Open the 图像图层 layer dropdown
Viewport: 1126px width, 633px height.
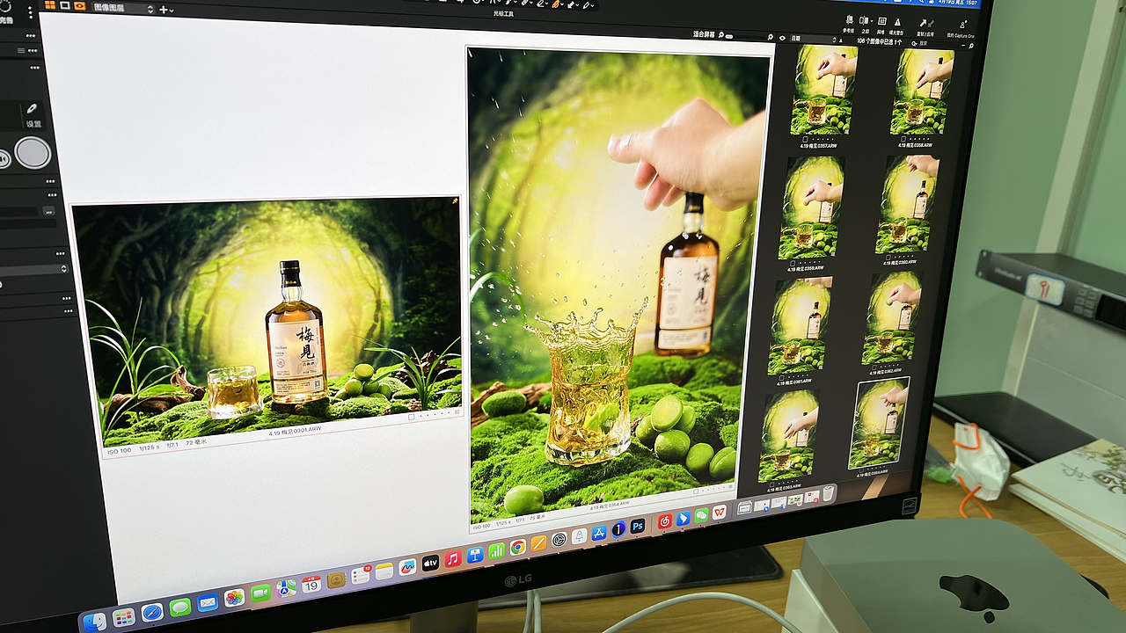point(124,8)
